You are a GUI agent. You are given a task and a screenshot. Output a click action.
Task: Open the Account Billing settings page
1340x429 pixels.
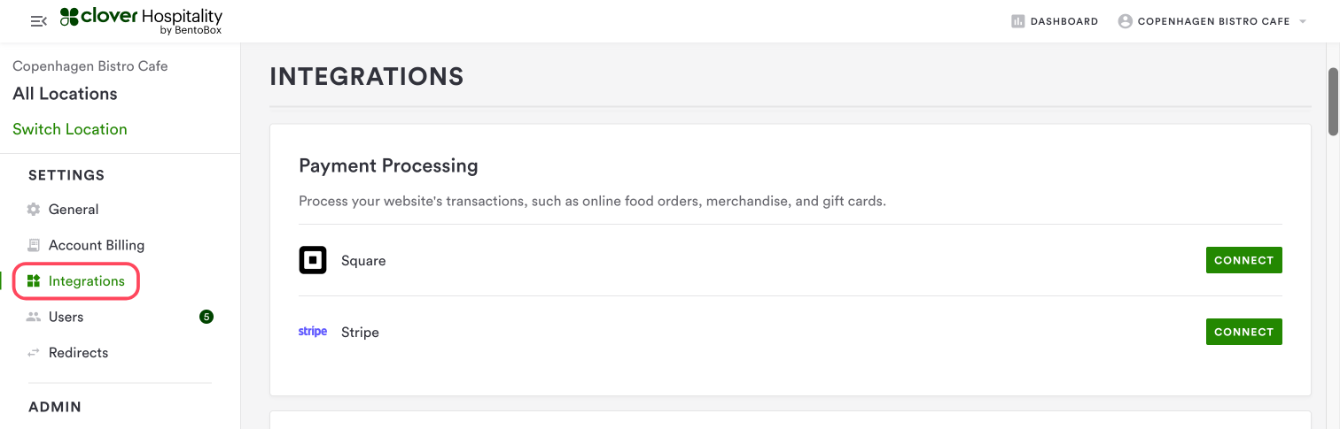(x=96, y=245)
